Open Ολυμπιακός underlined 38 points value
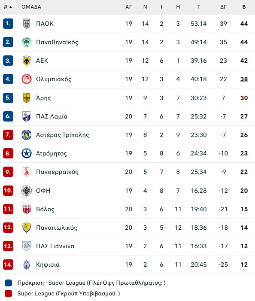Image resolution: width=255 pixels, height=301 pixels. [244, 79]
